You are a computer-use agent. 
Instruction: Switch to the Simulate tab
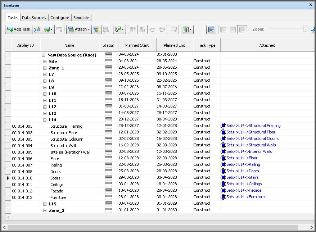tap(81, 18)
